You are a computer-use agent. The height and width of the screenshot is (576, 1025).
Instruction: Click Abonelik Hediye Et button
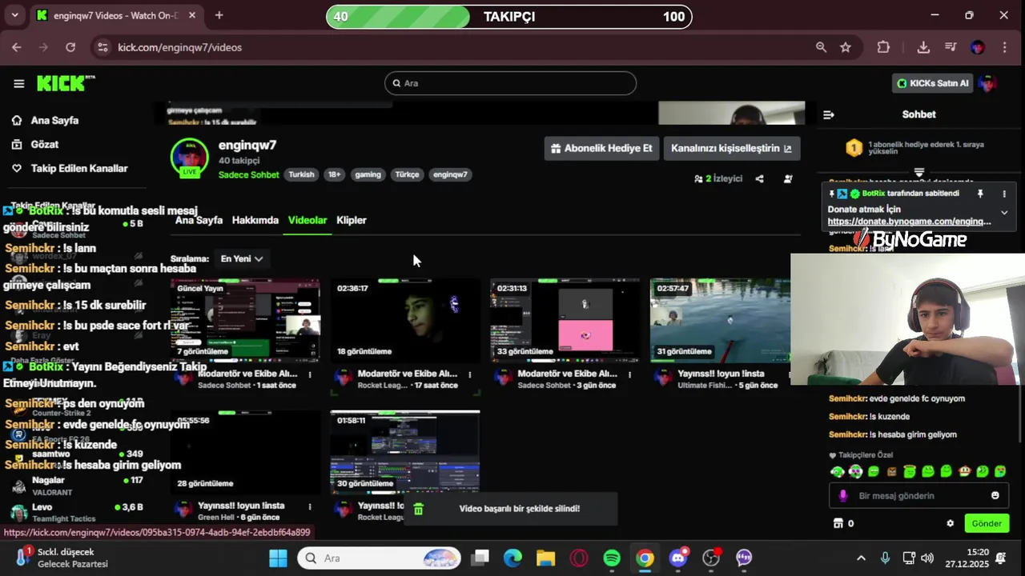601,148
